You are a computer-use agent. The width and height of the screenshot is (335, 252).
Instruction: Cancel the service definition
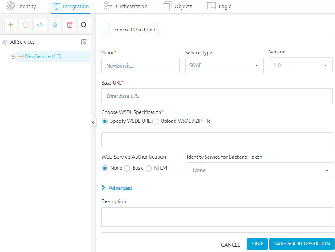coord(231,245)
